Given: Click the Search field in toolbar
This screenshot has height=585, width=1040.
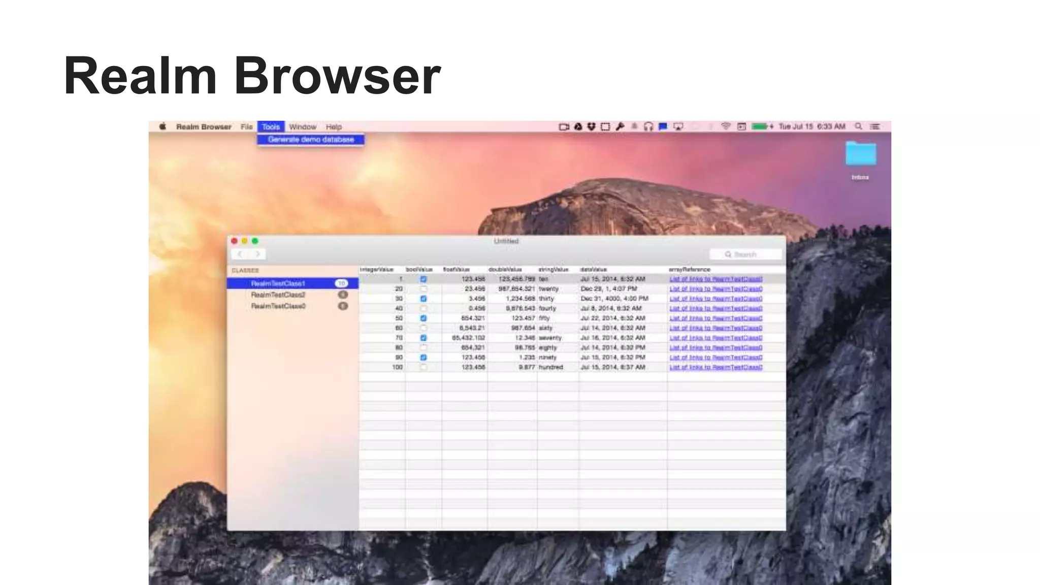Looking at the screenshot, I should [x=745, y=254].
